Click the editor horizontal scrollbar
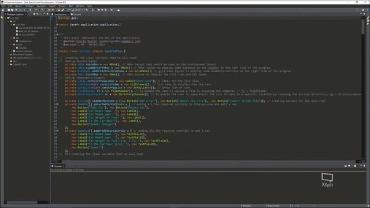The height and width of the screenshot is (208, 370). tap(209, 162)
